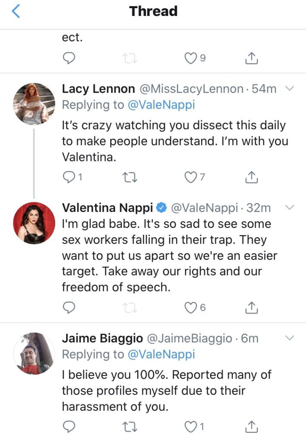Viewport: 306px width, 441px height.
Task: Share Valentina Nappi's tweet
Action: [251, 307]
